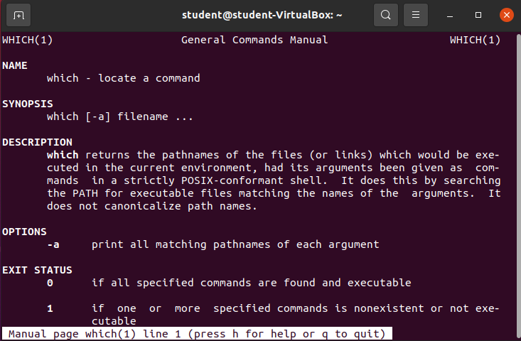Open the hamburger menu
Image resolution: width=521 pixels, height=341 pixels.
pos(416,15)
